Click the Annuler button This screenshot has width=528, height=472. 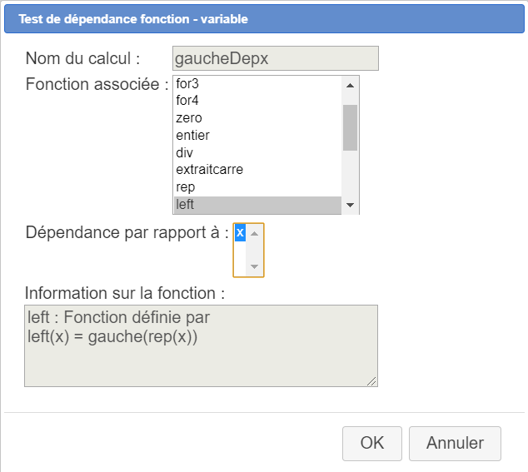coord(455,444)
